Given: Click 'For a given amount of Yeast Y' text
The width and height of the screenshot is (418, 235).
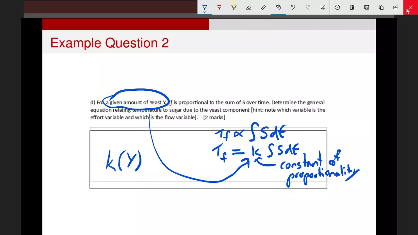Looking at the screenshot, I should [132, 102].
